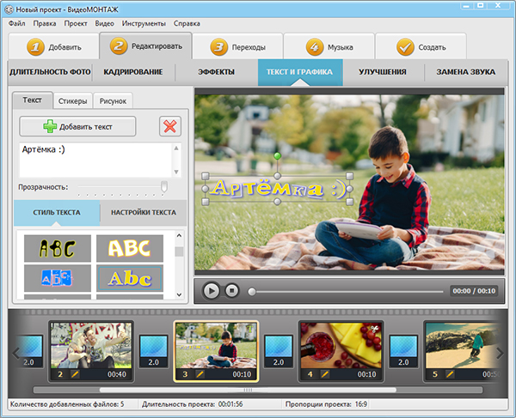Viewport: 516px width, 418px height.
Task: Move the text styles list up with the arrow
Action: [180, 235]
